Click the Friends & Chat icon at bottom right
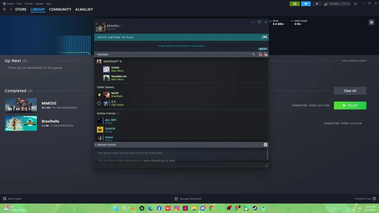This screenshot has width=379, height=213. click(374, 199)
